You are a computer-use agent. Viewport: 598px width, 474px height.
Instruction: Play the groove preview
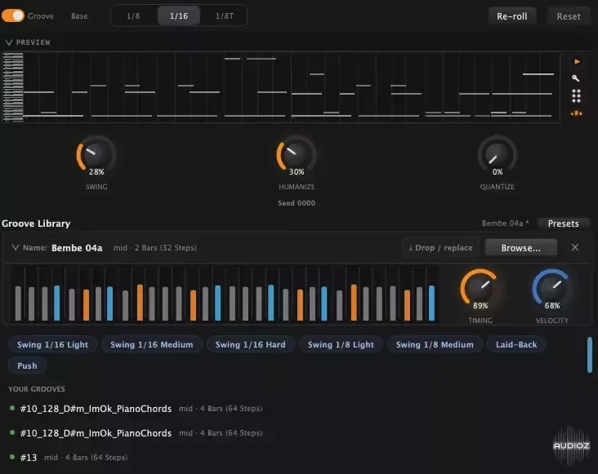click(576, 61)
